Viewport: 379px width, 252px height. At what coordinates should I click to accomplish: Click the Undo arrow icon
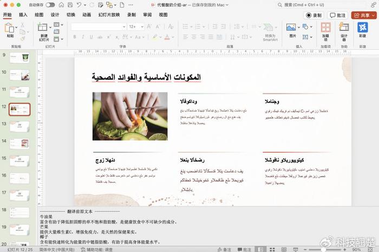[x=79, y=5]
